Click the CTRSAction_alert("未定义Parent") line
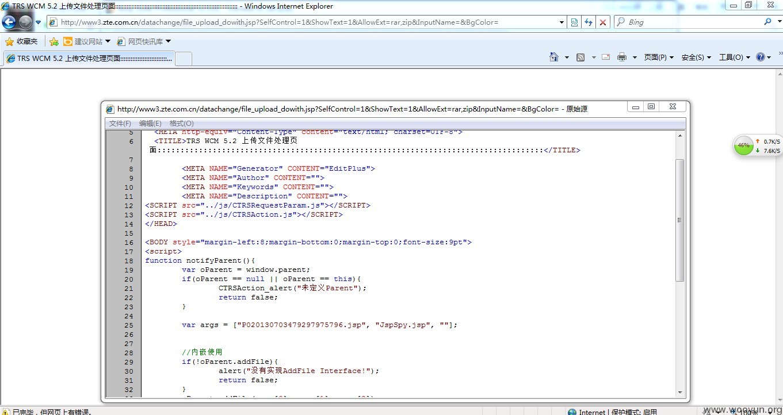 point(292,288)
